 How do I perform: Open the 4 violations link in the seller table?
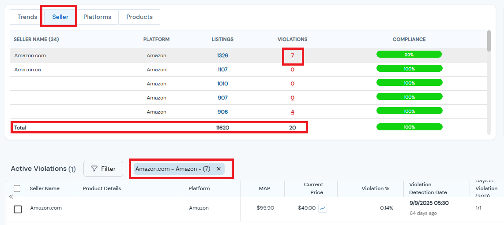[292, 112]
